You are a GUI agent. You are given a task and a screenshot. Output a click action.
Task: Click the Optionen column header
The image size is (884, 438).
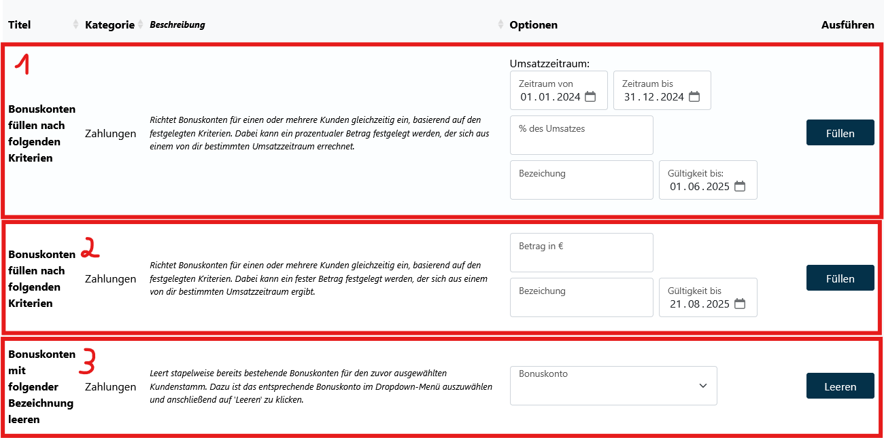point(534,25)
